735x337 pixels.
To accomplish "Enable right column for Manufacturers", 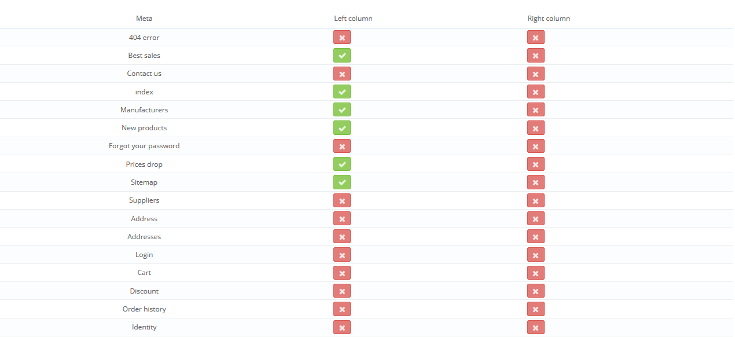I will click(x=536, y=110).
